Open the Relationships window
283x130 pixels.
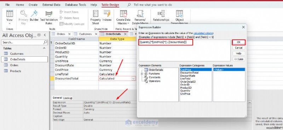click(x=161, y=16)
